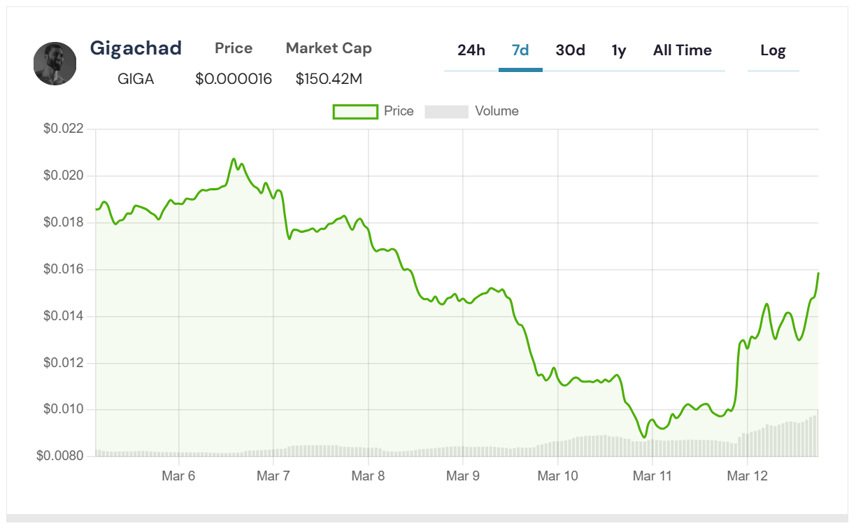Screen dimensions: 856x528
Task: Click the Mar 9 x-axis label
Action: click(463, 476)
